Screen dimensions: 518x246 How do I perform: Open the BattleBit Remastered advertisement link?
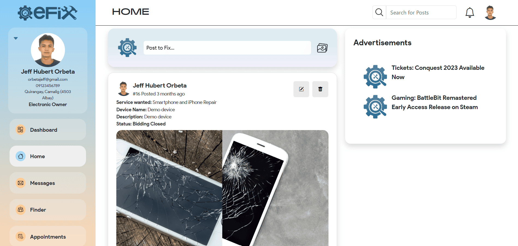point(435,102)
